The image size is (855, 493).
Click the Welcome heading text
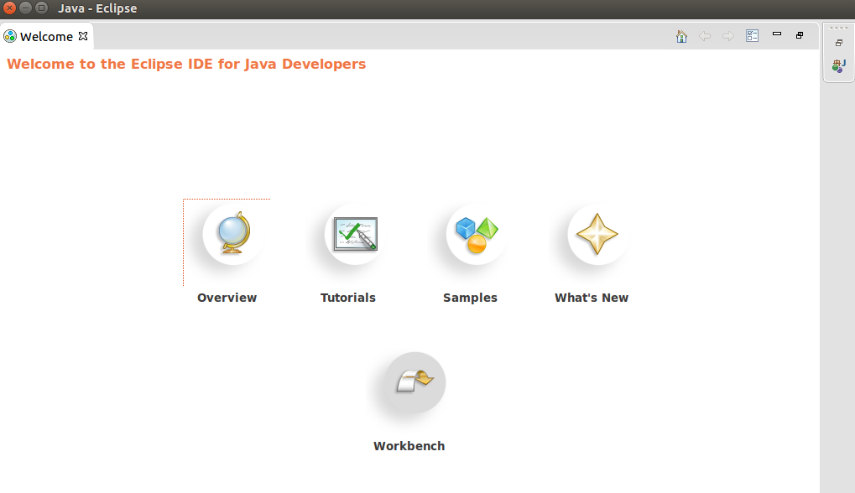tap(186, 64)
